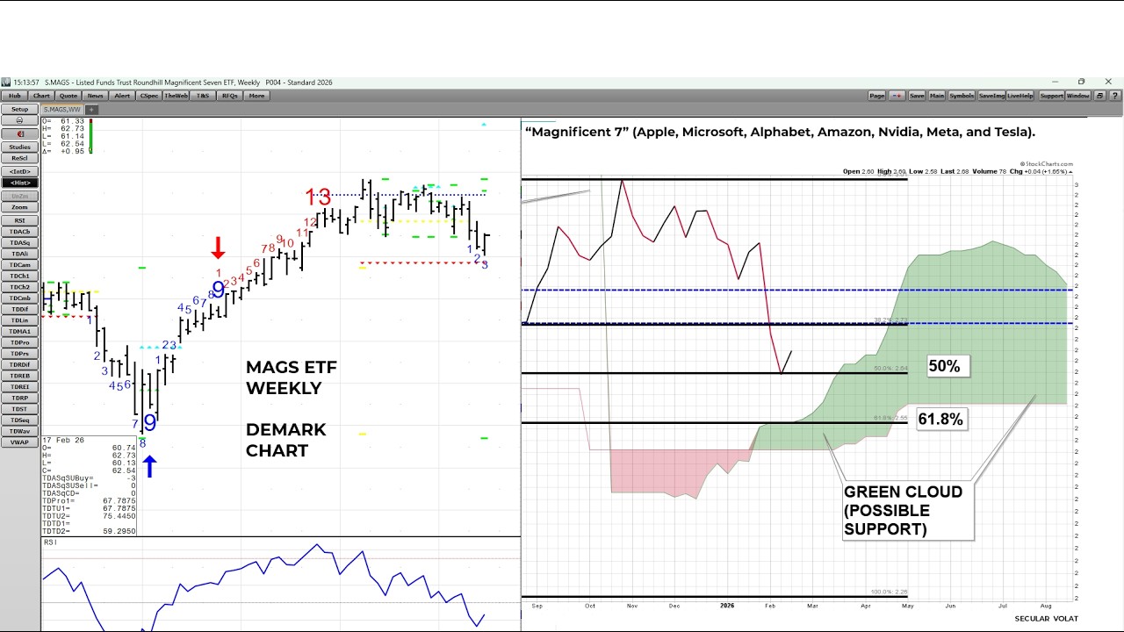Add a new chart tab with plus
Viewport: 1124px width, 632px height.
(x=91, y=110)
